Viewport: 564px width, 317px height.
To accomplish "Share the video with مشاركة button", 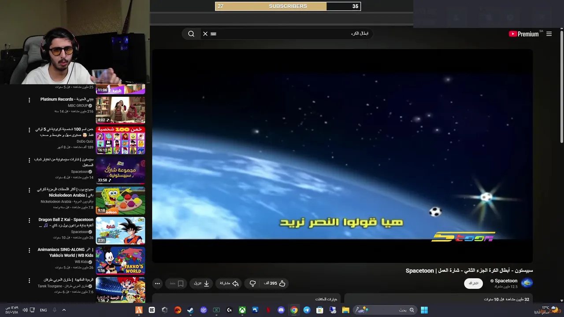I will (x=229, y=284).
